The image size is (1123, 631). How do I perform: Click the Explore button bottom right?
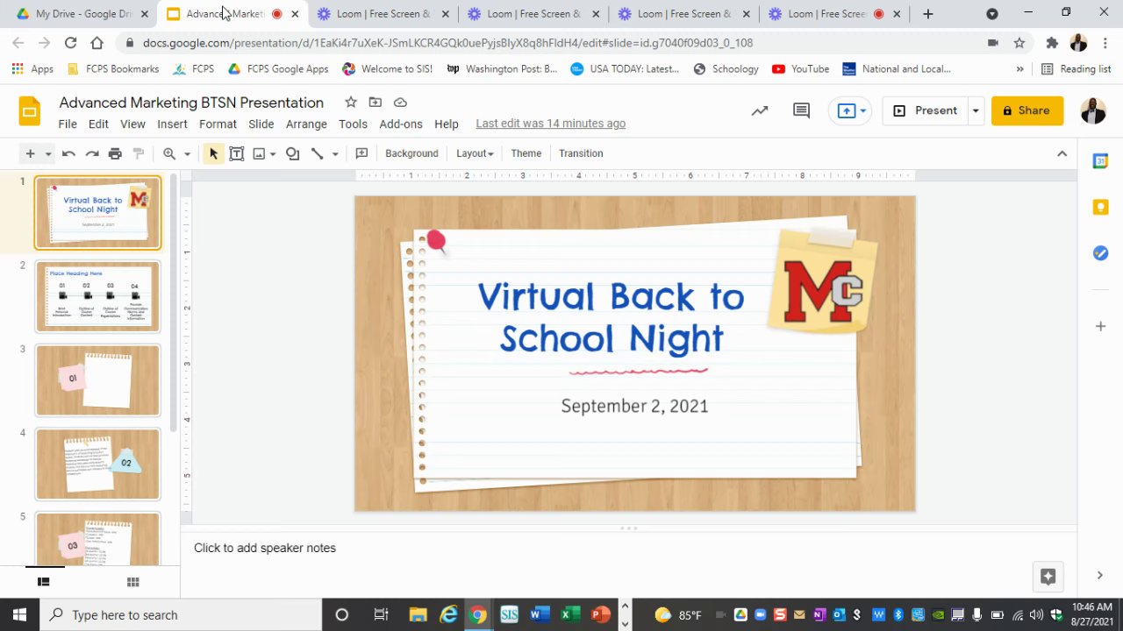[1048, 576]
